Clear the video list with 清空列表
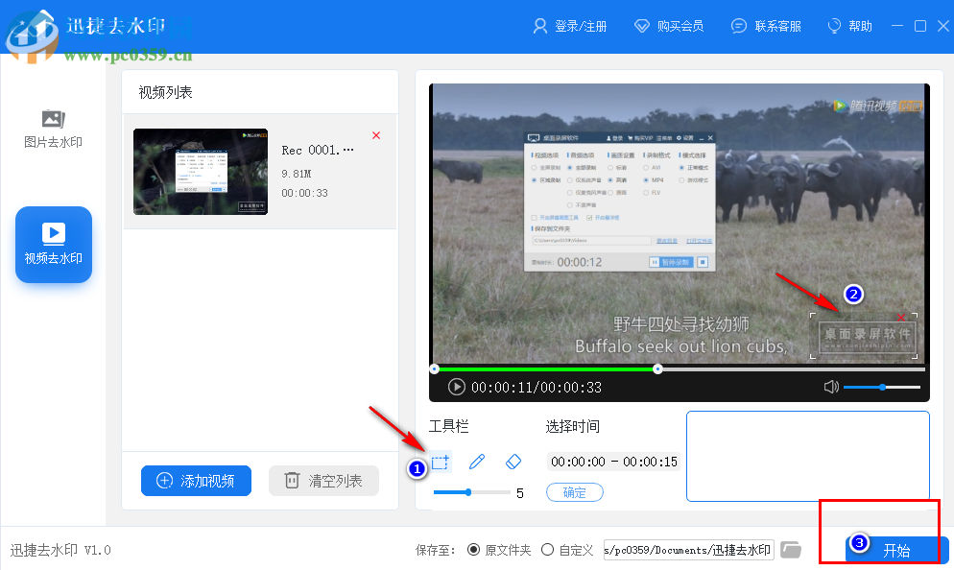 point(323,481)
